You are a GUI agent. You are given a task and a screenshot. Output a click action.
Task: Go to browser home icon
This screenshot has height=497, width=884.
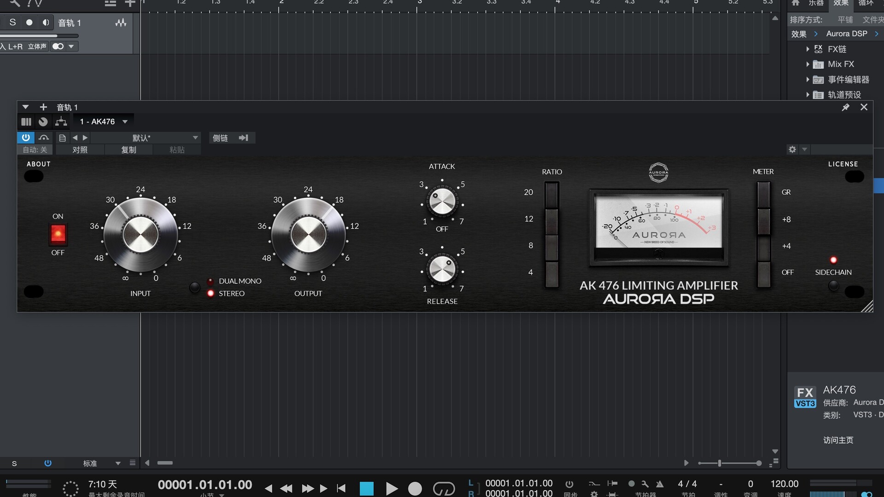(795, 3)
